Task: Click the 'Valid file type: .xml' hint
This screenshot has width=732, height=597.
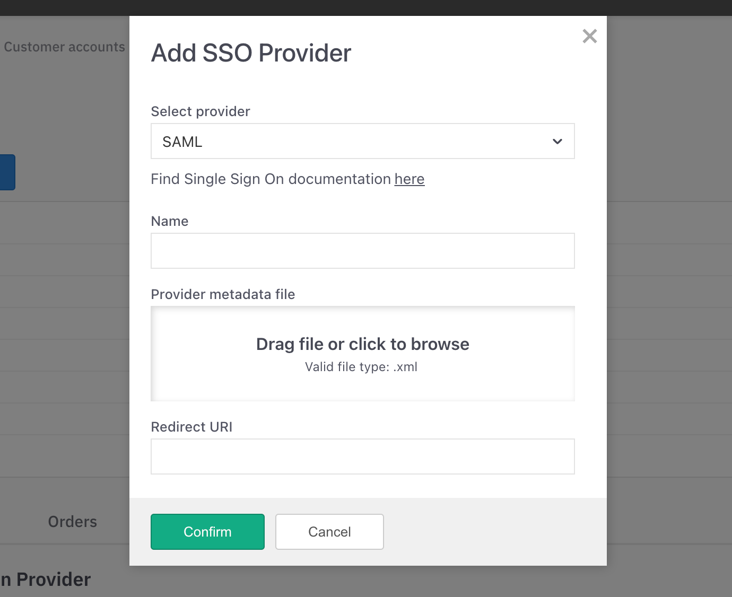Action: (361, 367)
